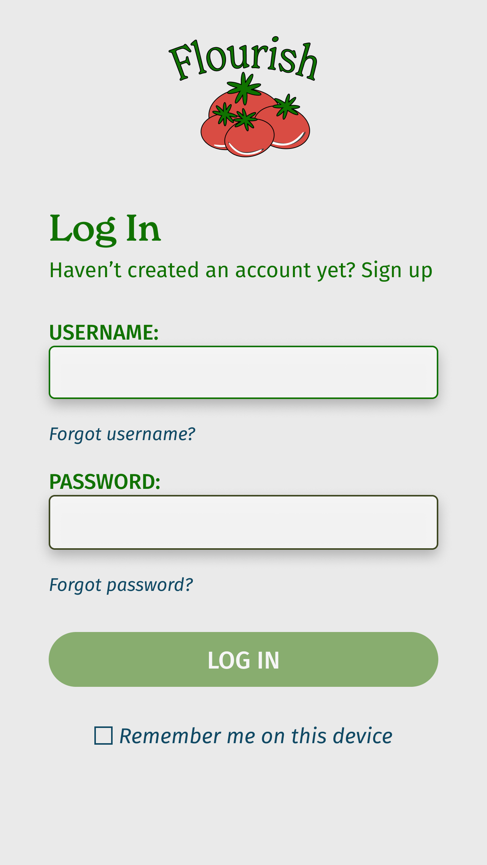This screenshot has height=865, width=487.
Task: Click the PASSWORD: field label
Action: click(x=105, y=482)
